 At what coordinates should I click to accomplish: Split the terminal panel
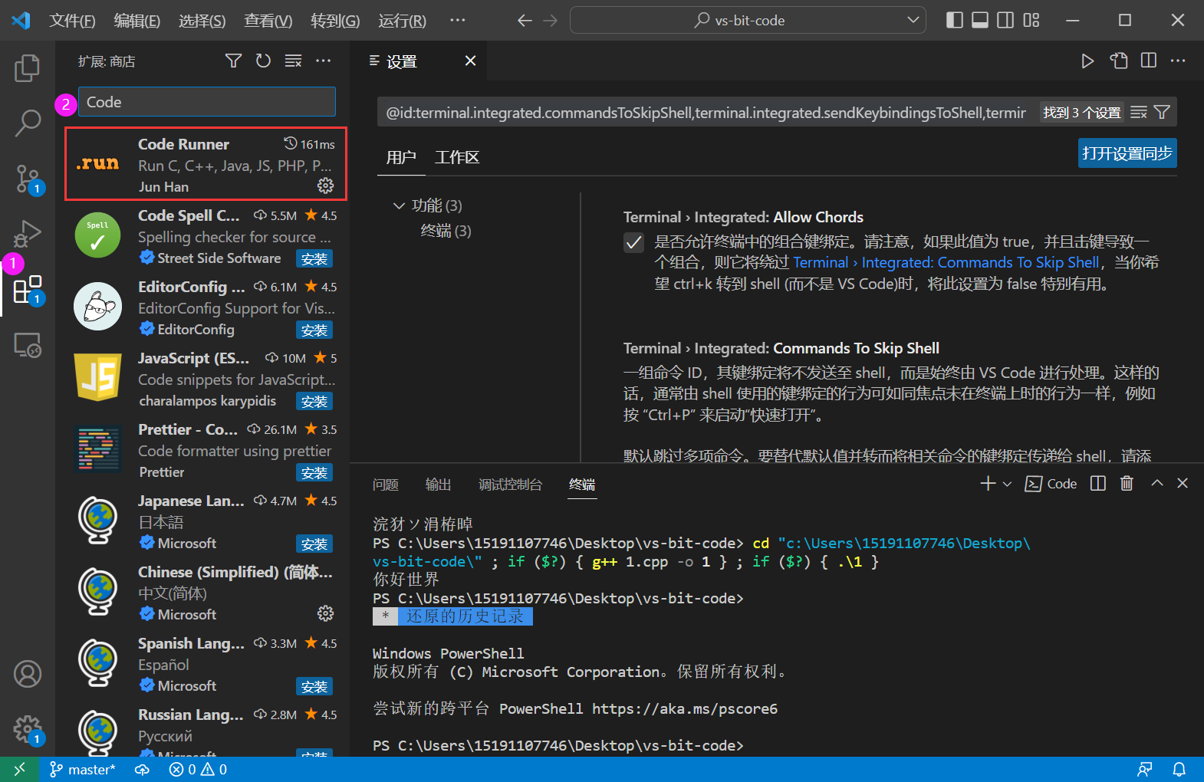[1098, 483]
